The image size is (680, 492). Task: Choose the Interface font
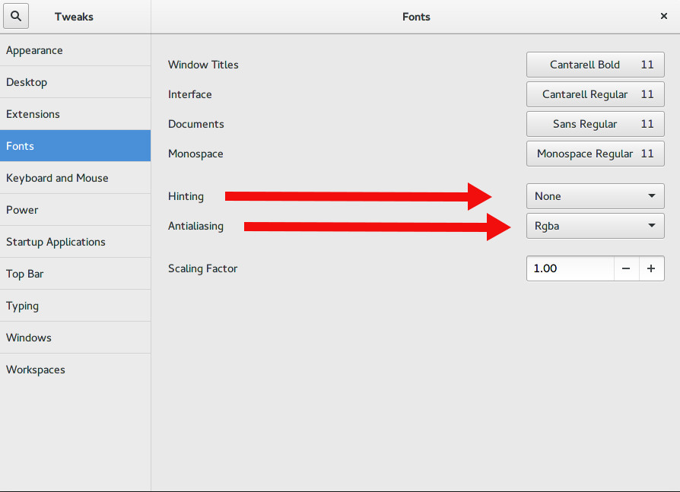click(595, 94)
